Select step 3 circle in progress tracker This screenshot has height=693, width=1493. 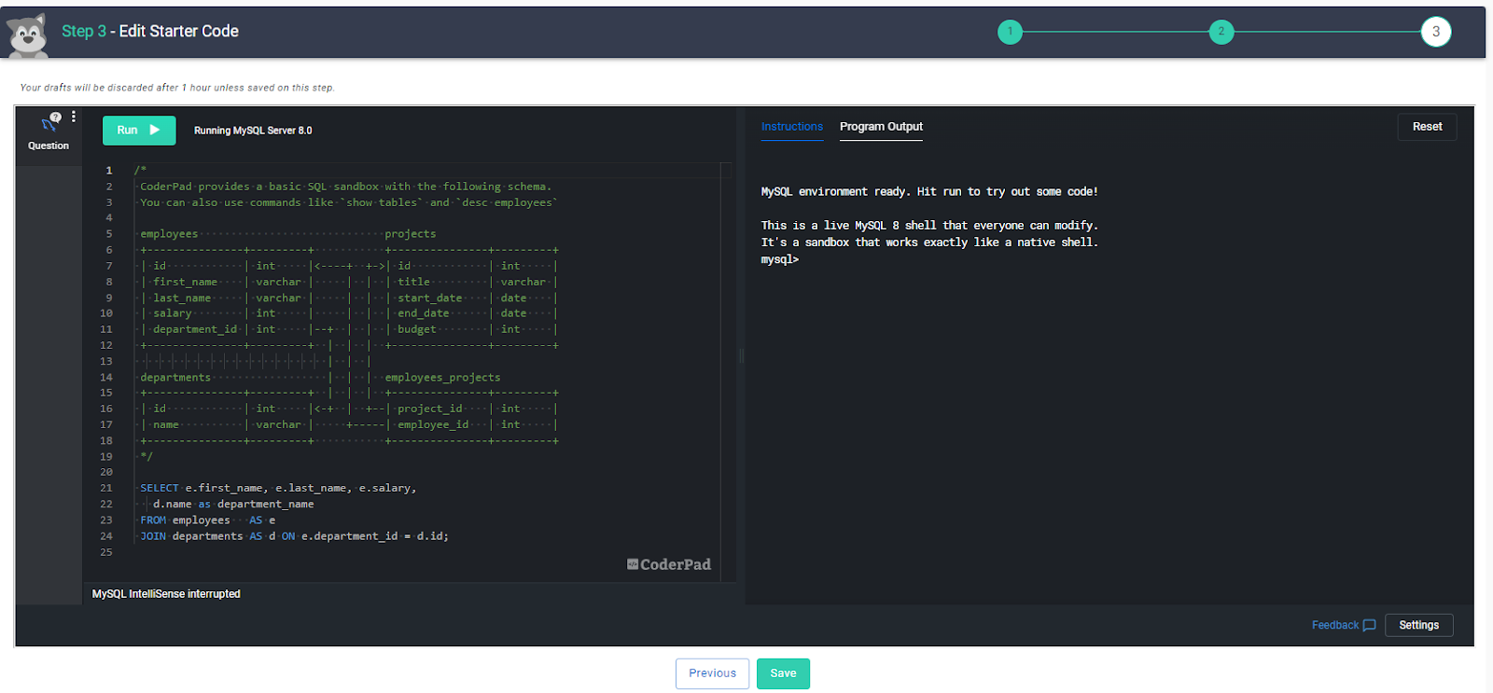(1435, 32)
